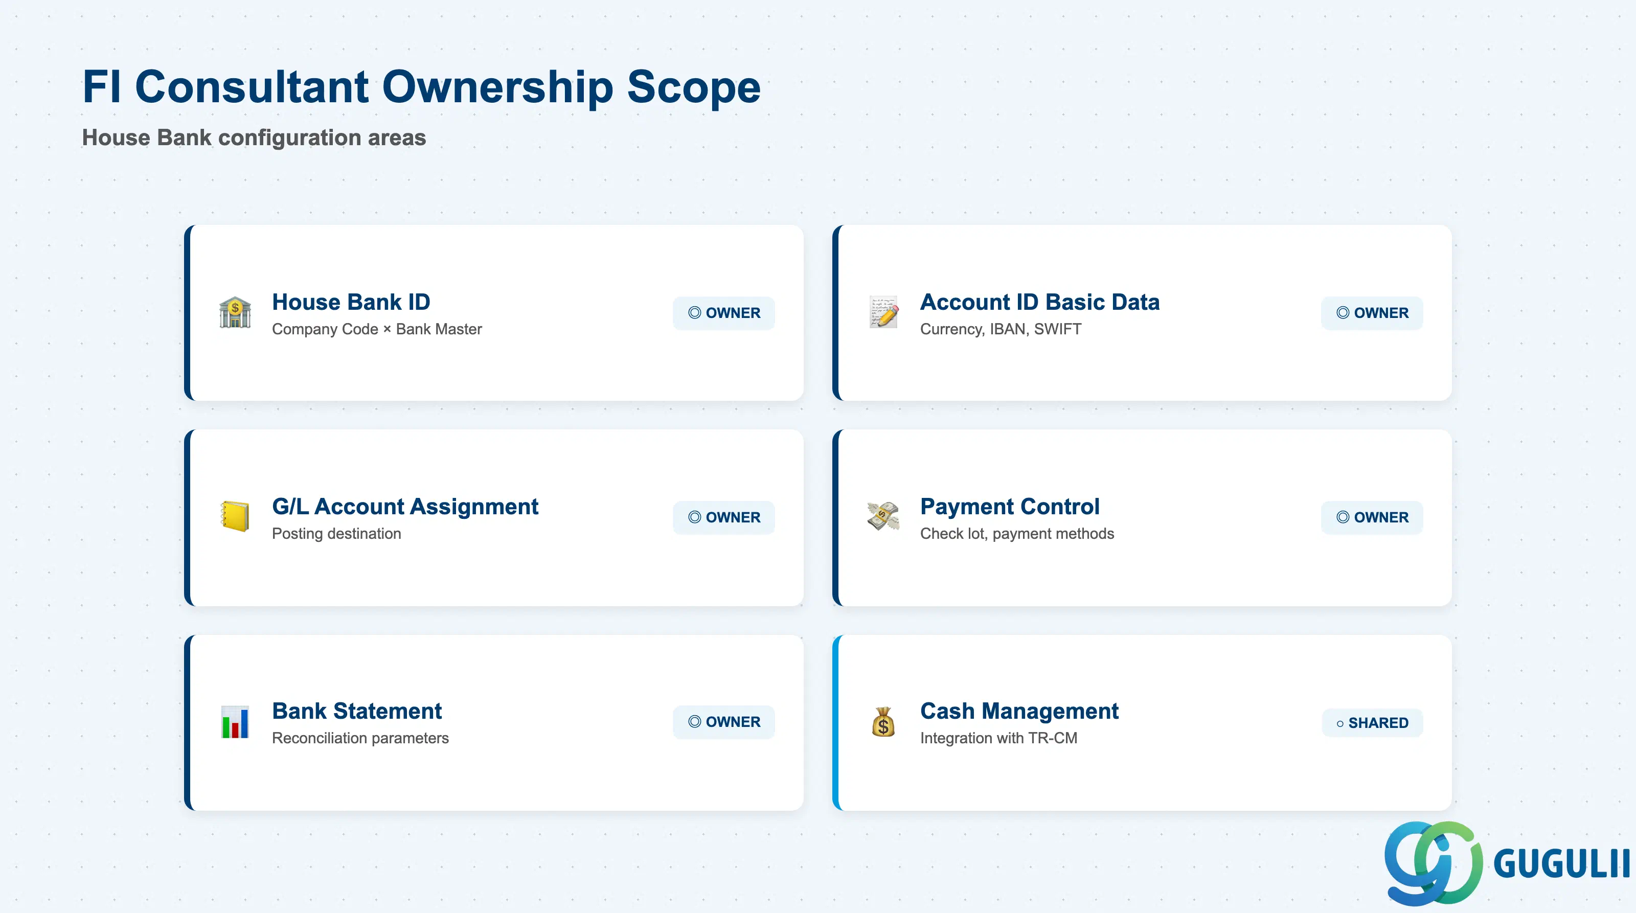Select the Payment Control title
Viewport: 1636px width, 913px height.
point(1010,507)
